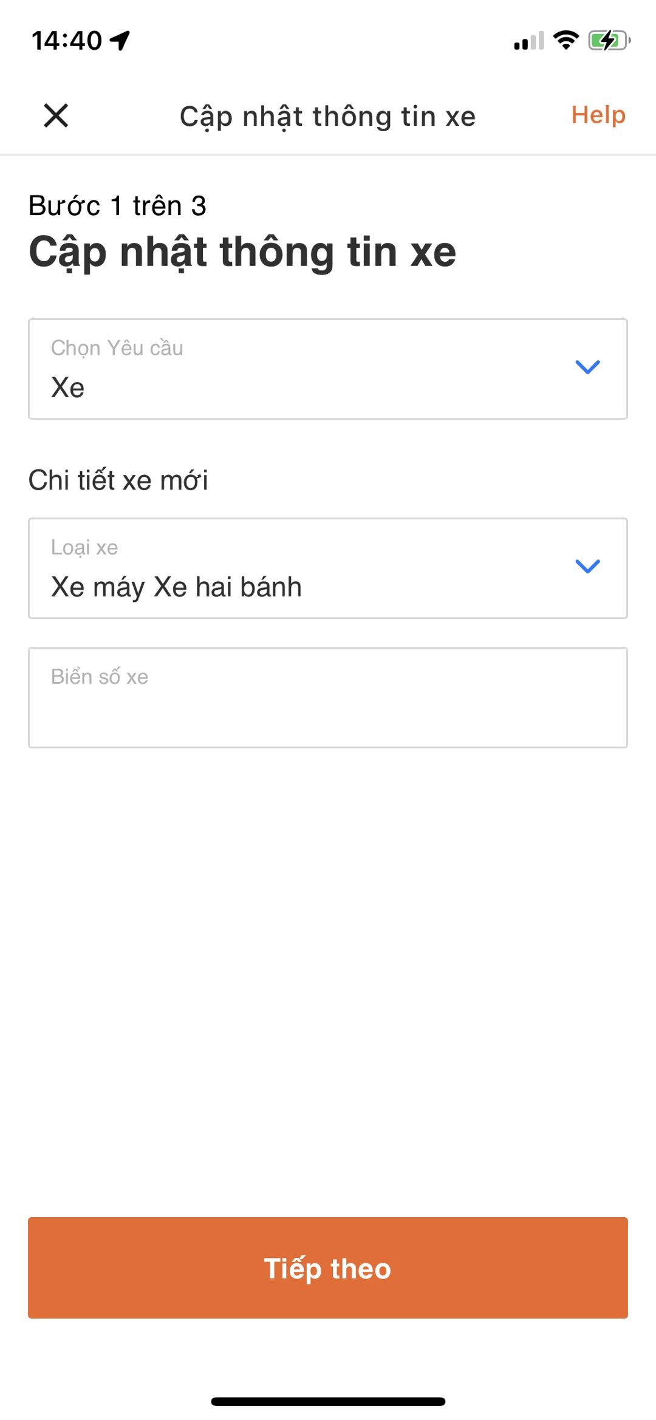Tap the location arrow icon beside time
This screenshot has width=656, height=1420.
coord(120,41)
